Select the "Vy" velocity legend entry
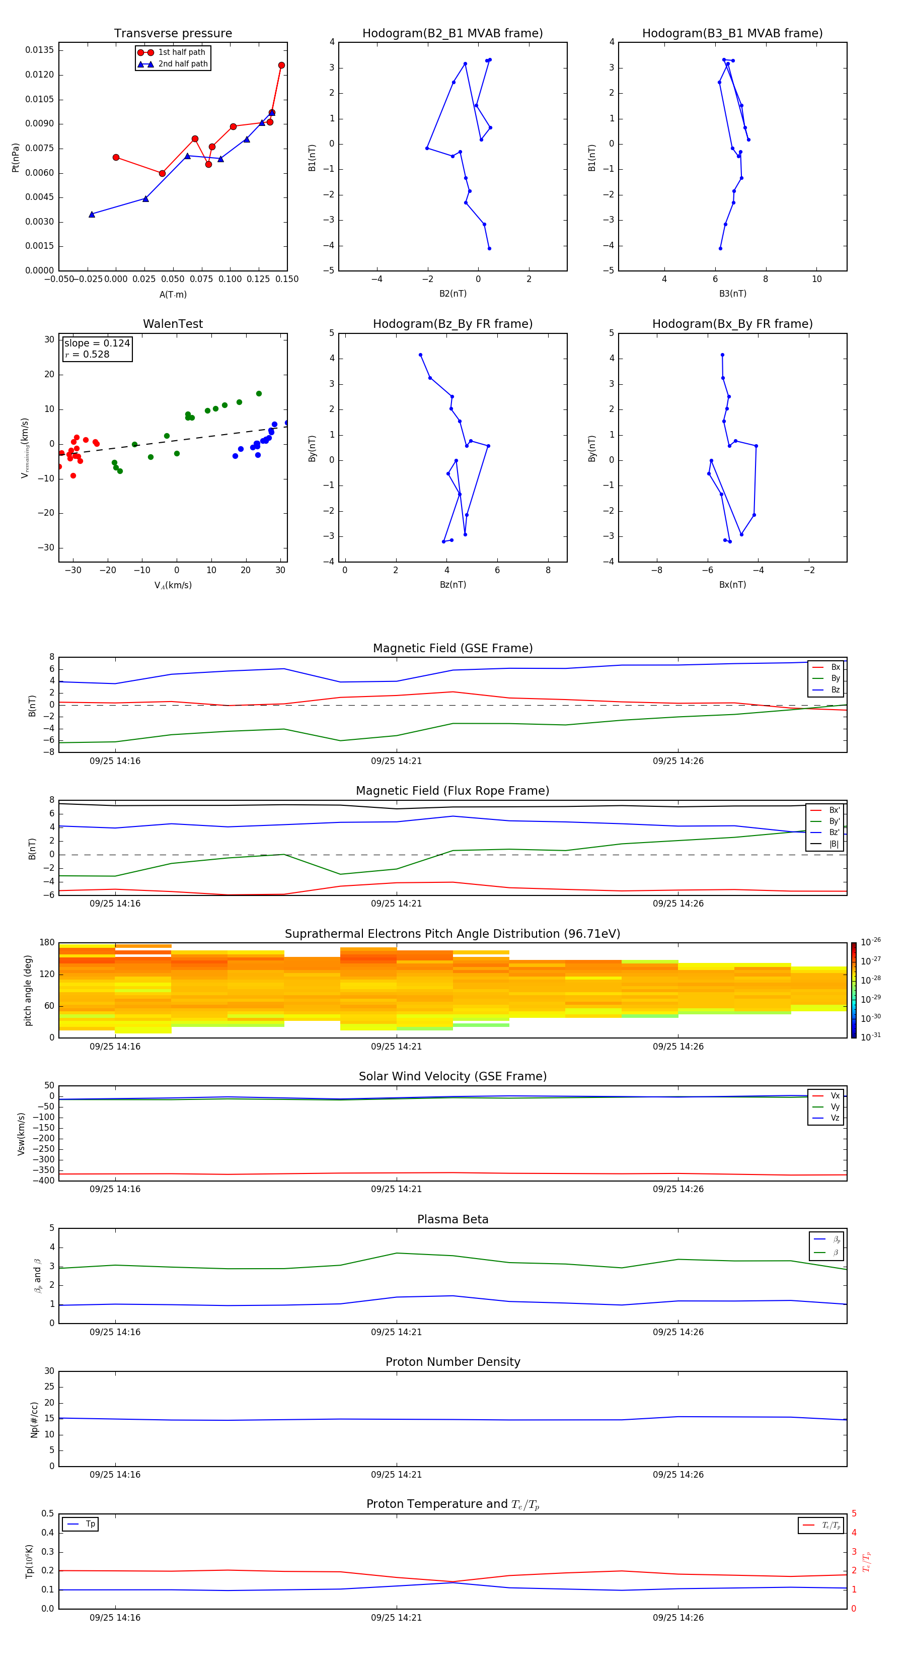Viewport: 906px width, 1662px height. [826, 1107]
